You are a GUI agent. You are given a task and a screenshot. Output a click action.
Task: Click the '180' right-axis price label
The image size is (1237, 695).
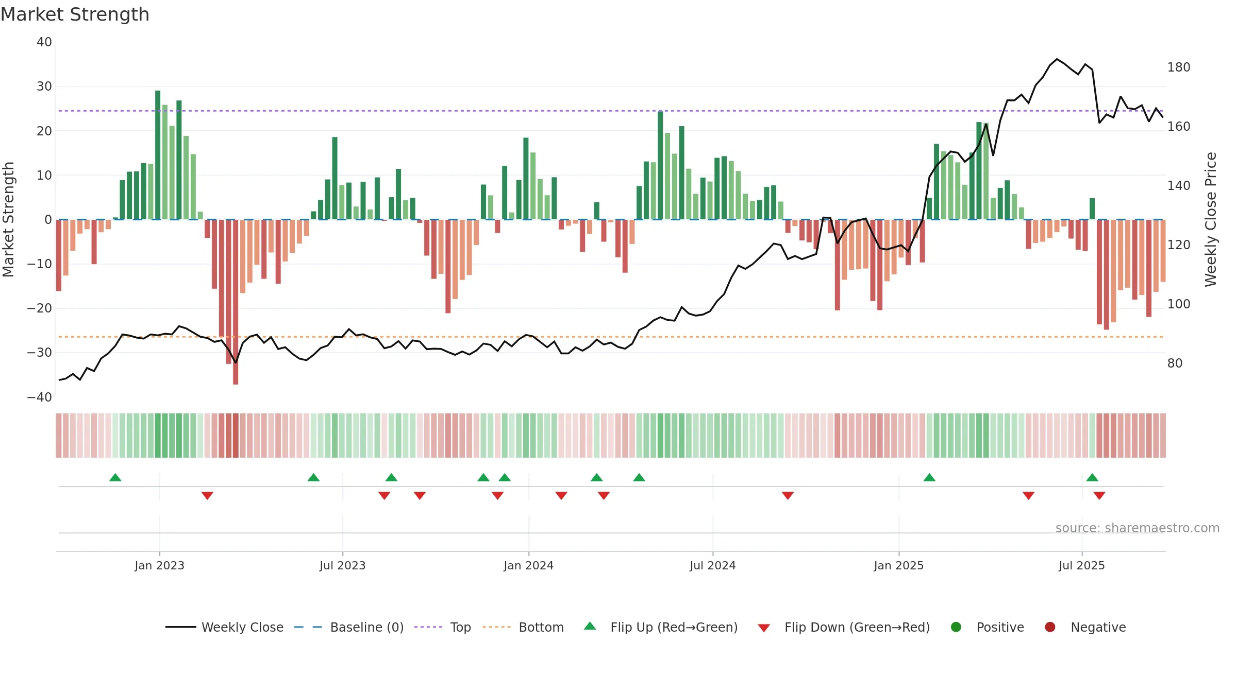click(1179, 67)
